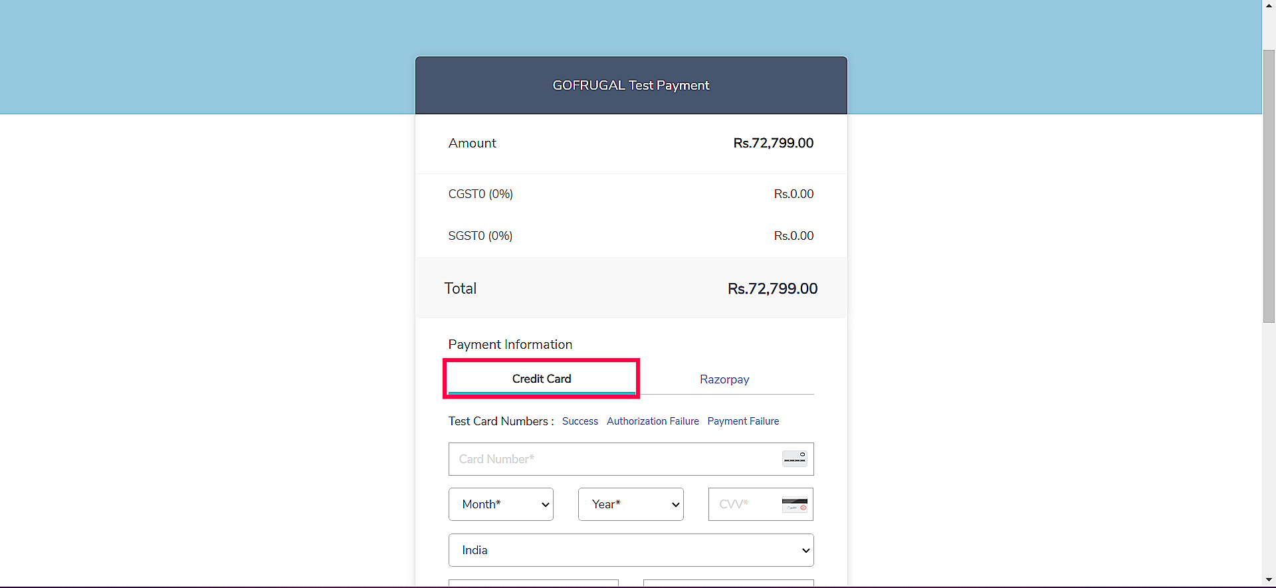Click the Payment Failure test card link
1276x588 pixels.
coord(742,421)
